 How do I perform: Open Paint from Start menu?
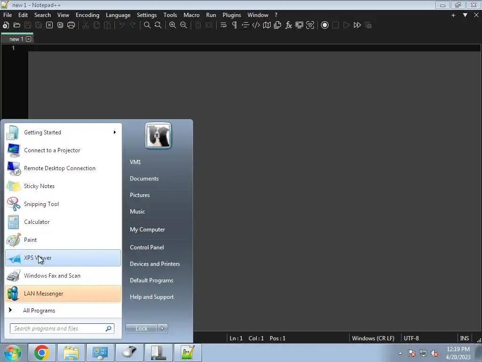pyautogui.click(x=63, y=240)
